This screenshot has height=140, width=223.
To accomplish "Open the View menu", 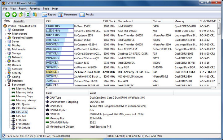I will (x=13, y=9).
